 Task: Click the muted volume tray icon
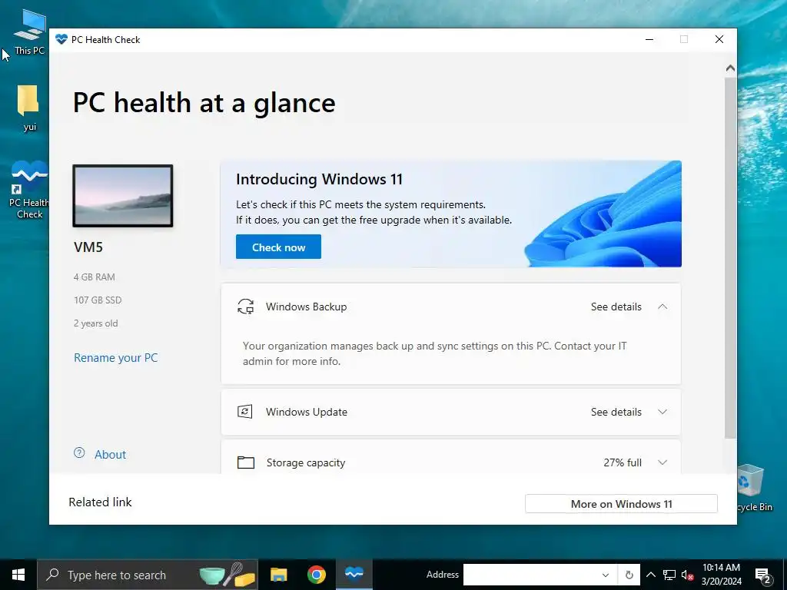[x=687, y=575]
